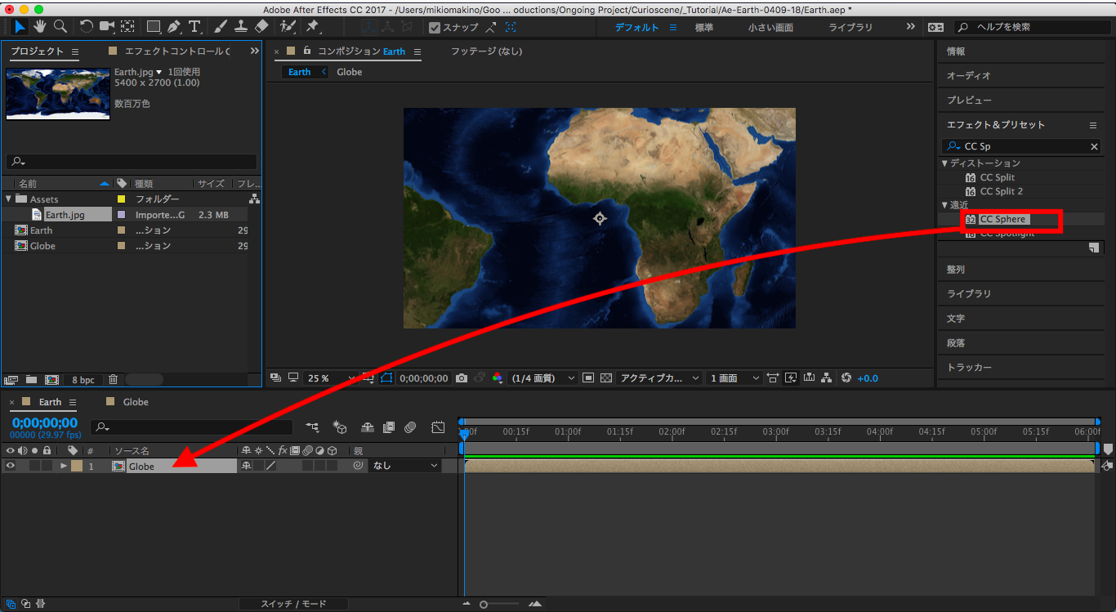The image size is (1116, 612).
Task: Select the 標準 workspace tab
Action: pos(703,27)
